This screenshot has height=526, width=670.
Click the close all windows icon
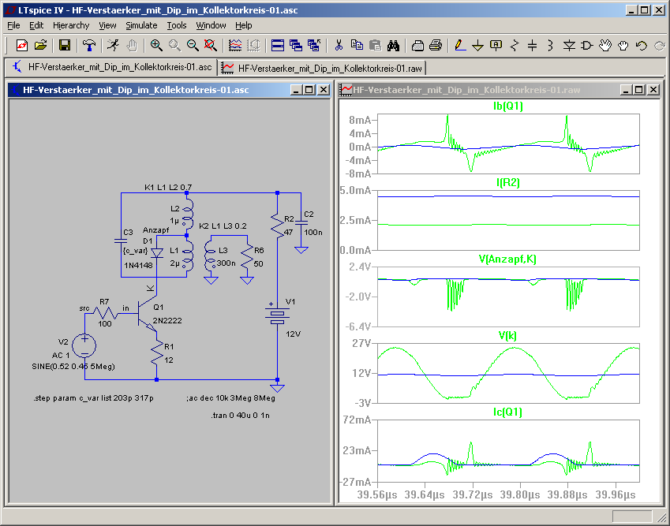314,45
